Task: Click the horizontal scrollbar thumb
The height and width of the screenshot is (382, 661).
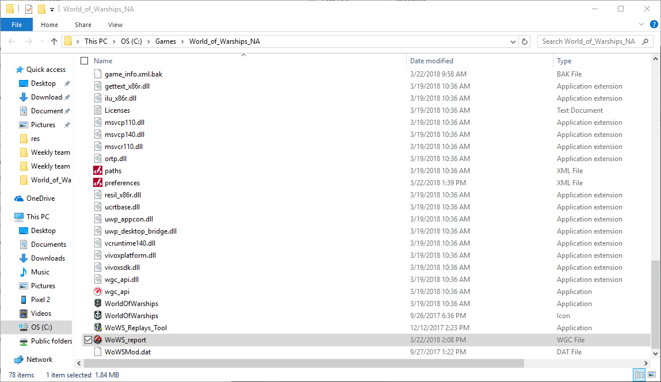Action: (x=304, y=363)
